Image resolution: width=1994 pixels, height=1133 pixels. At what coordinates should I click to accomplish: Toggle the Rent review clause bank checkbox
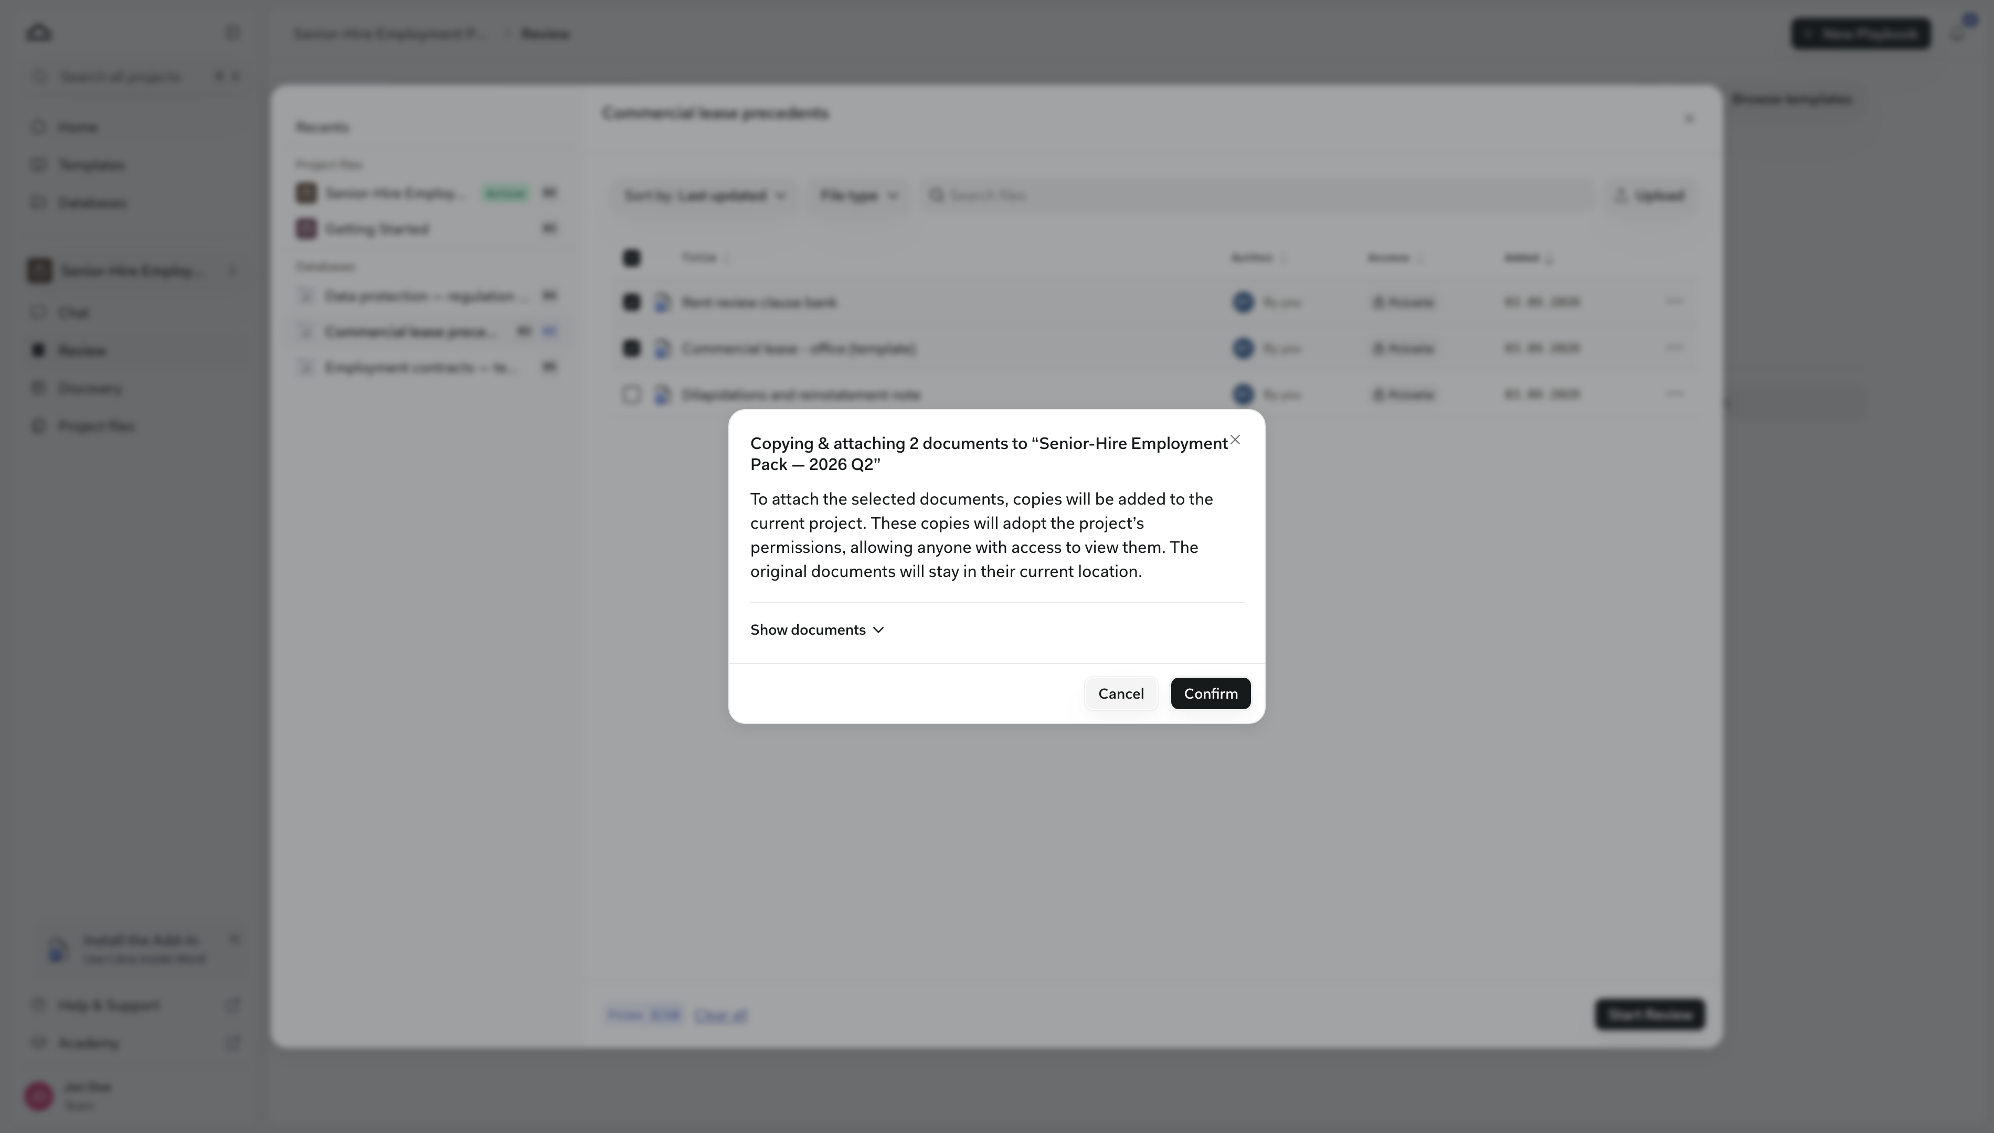pyautogui.click(x=631, y=302)
